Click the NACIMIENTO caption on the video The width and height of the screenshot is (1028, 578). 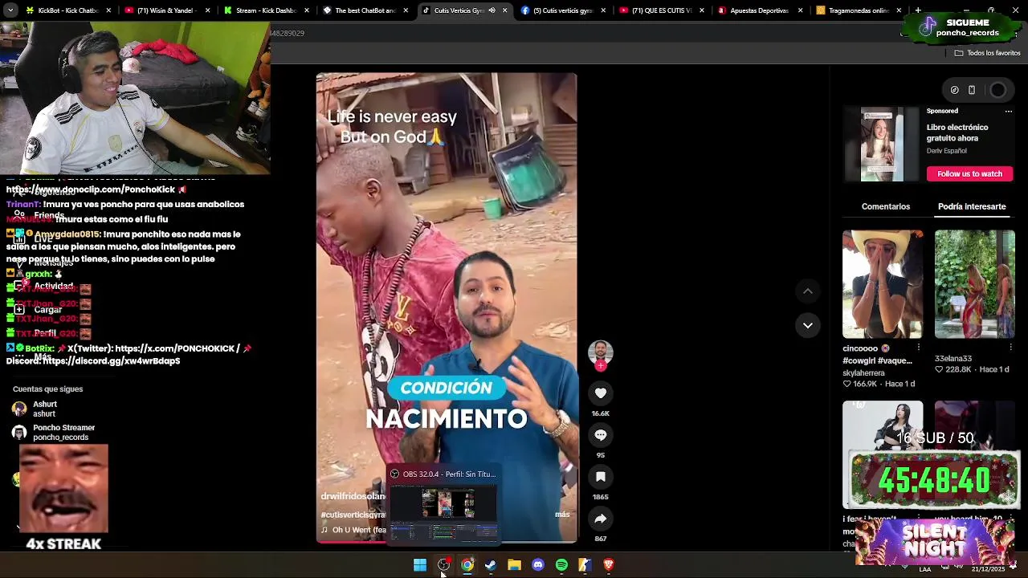(447, 418)
